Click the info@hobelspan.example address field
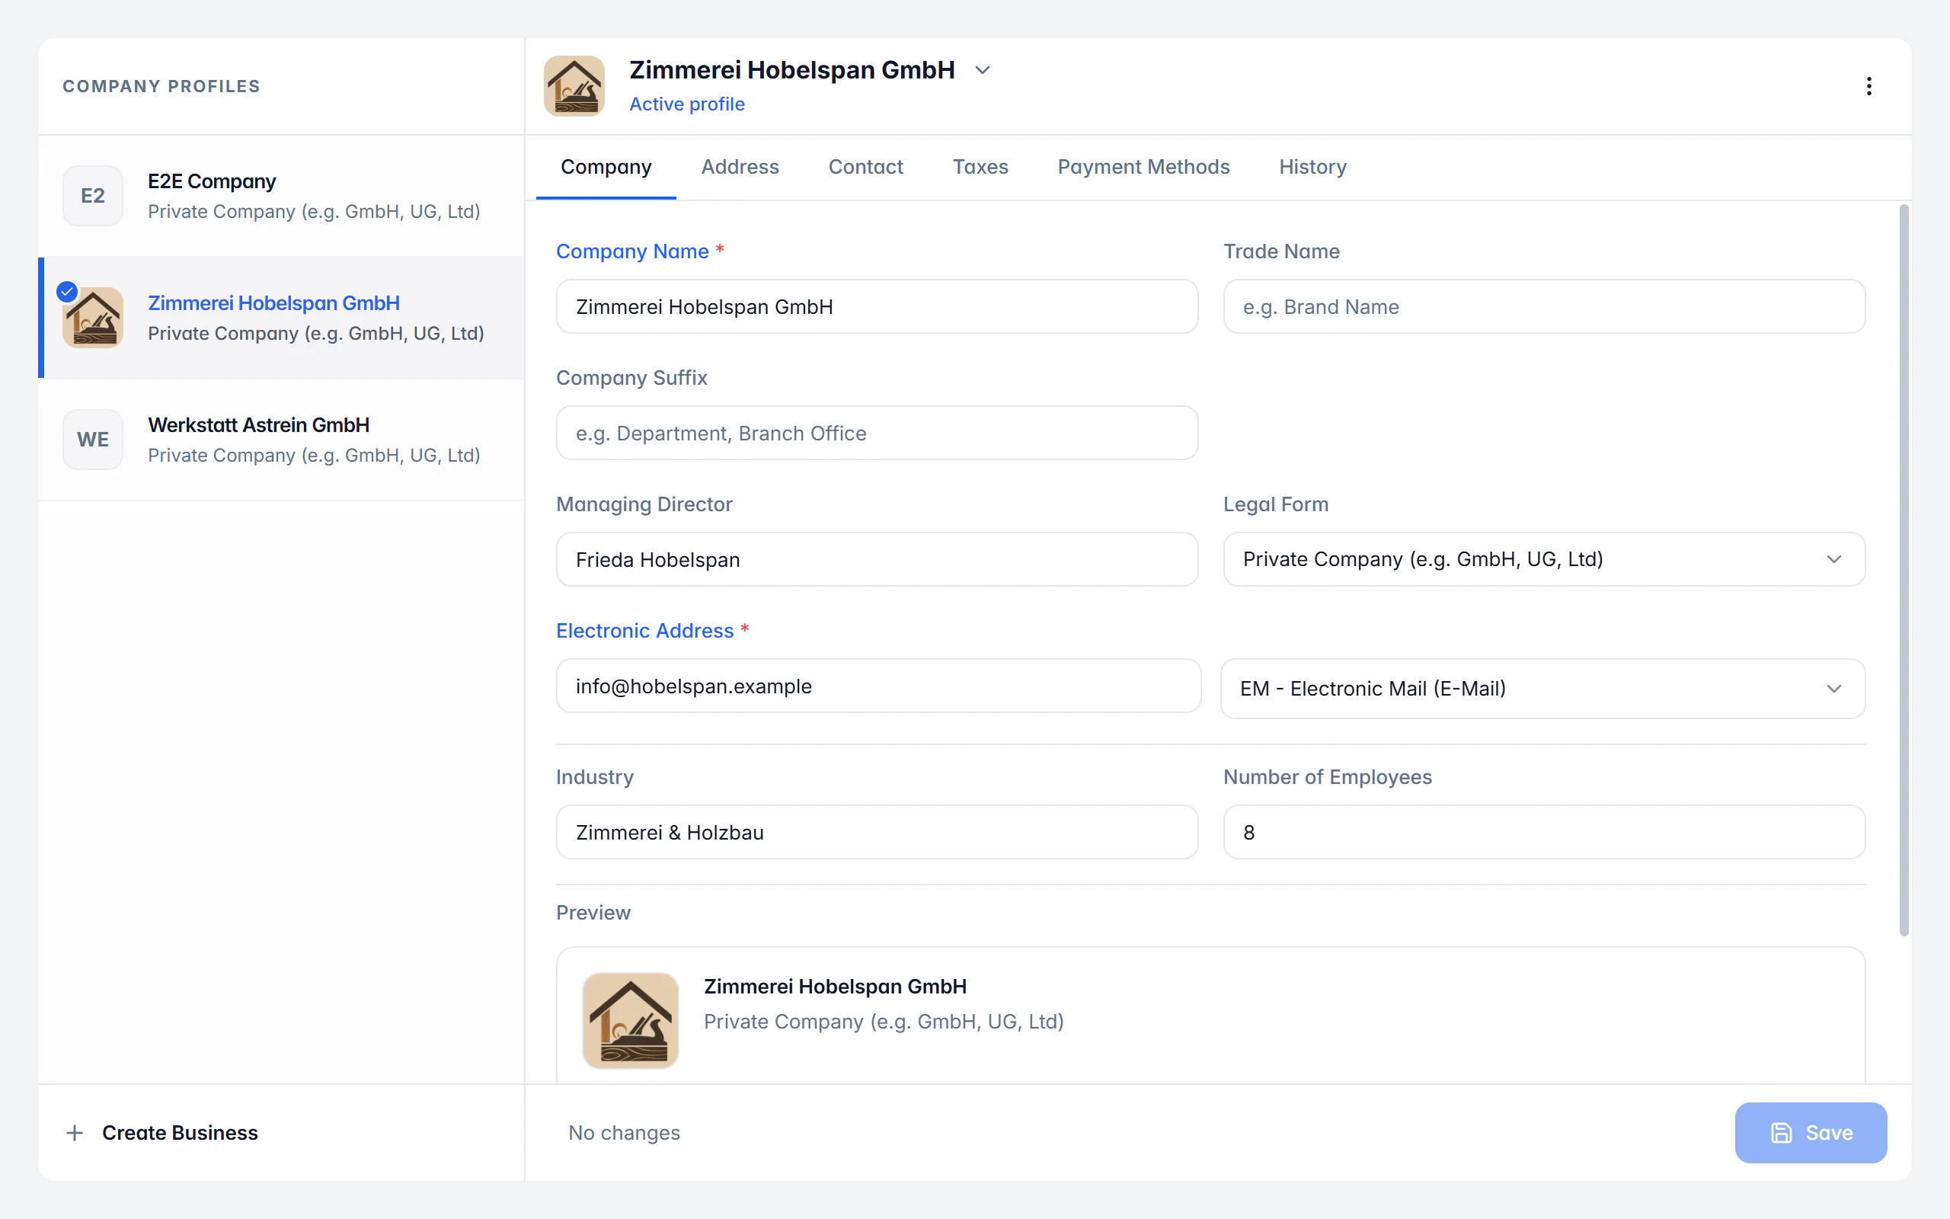This screenshot has width=1950, height=1219. point(878,686)
